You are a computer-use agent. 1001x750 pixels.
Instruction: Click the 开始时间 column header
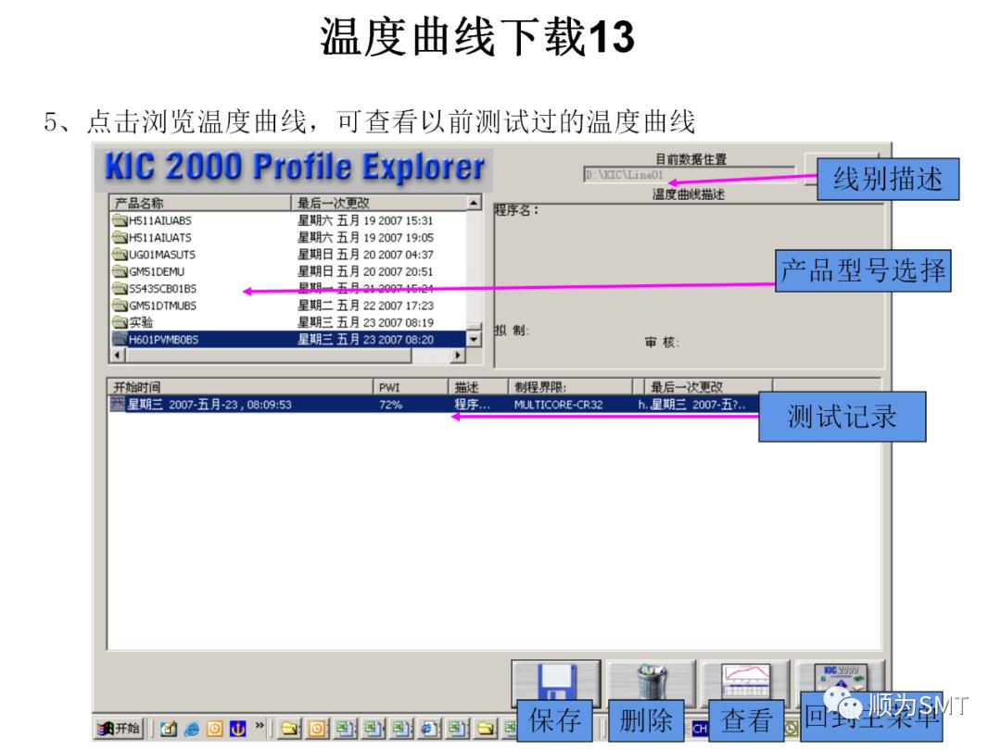(x=239, y=387)
